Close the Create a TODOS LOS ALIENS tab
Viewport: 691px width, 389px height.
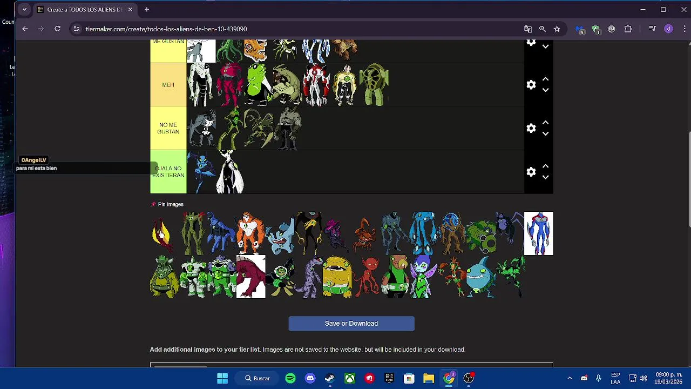(130, 9)
